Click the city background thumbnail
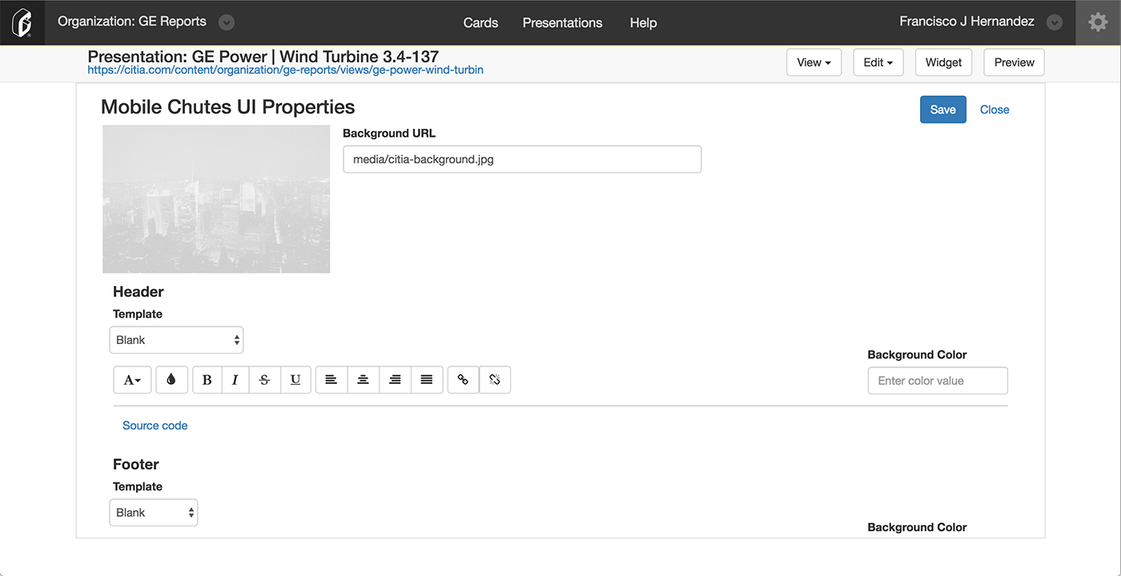The width and height of the screenshot is (1121, 576). tap(216, 199)
